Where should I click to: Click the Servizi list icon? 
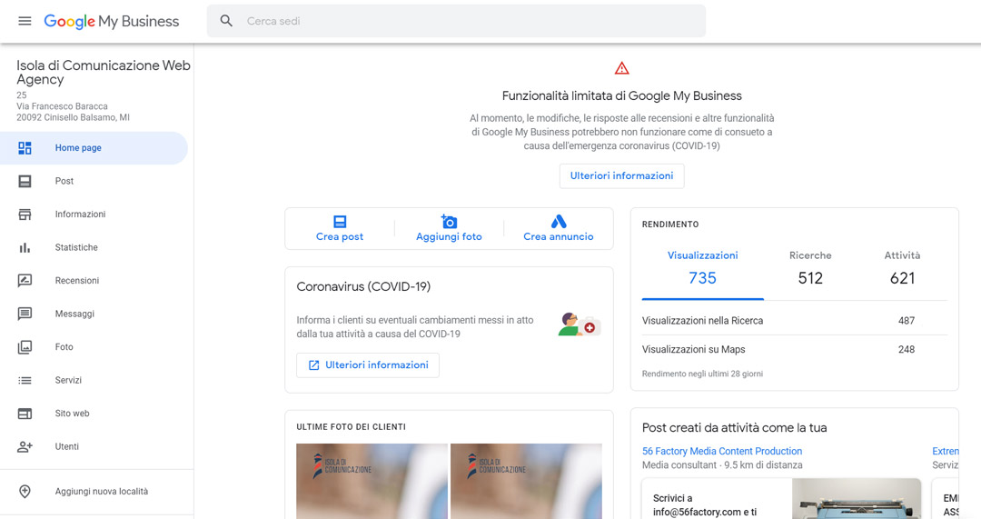click(x=25, y=380)
